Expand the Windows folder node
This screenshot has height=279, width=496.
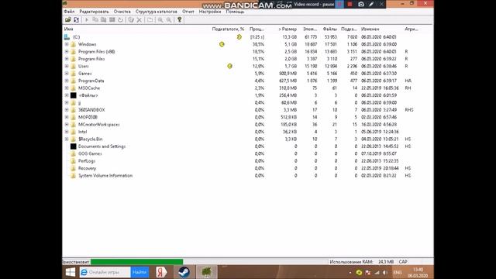point(67,44)
